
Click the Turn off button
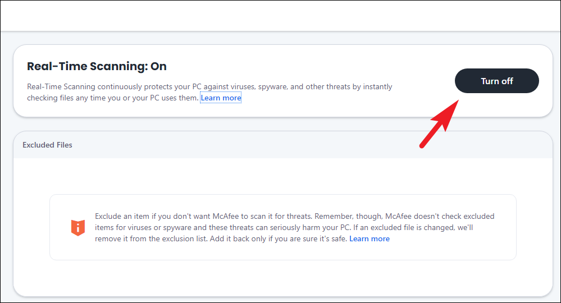(496, 81)
